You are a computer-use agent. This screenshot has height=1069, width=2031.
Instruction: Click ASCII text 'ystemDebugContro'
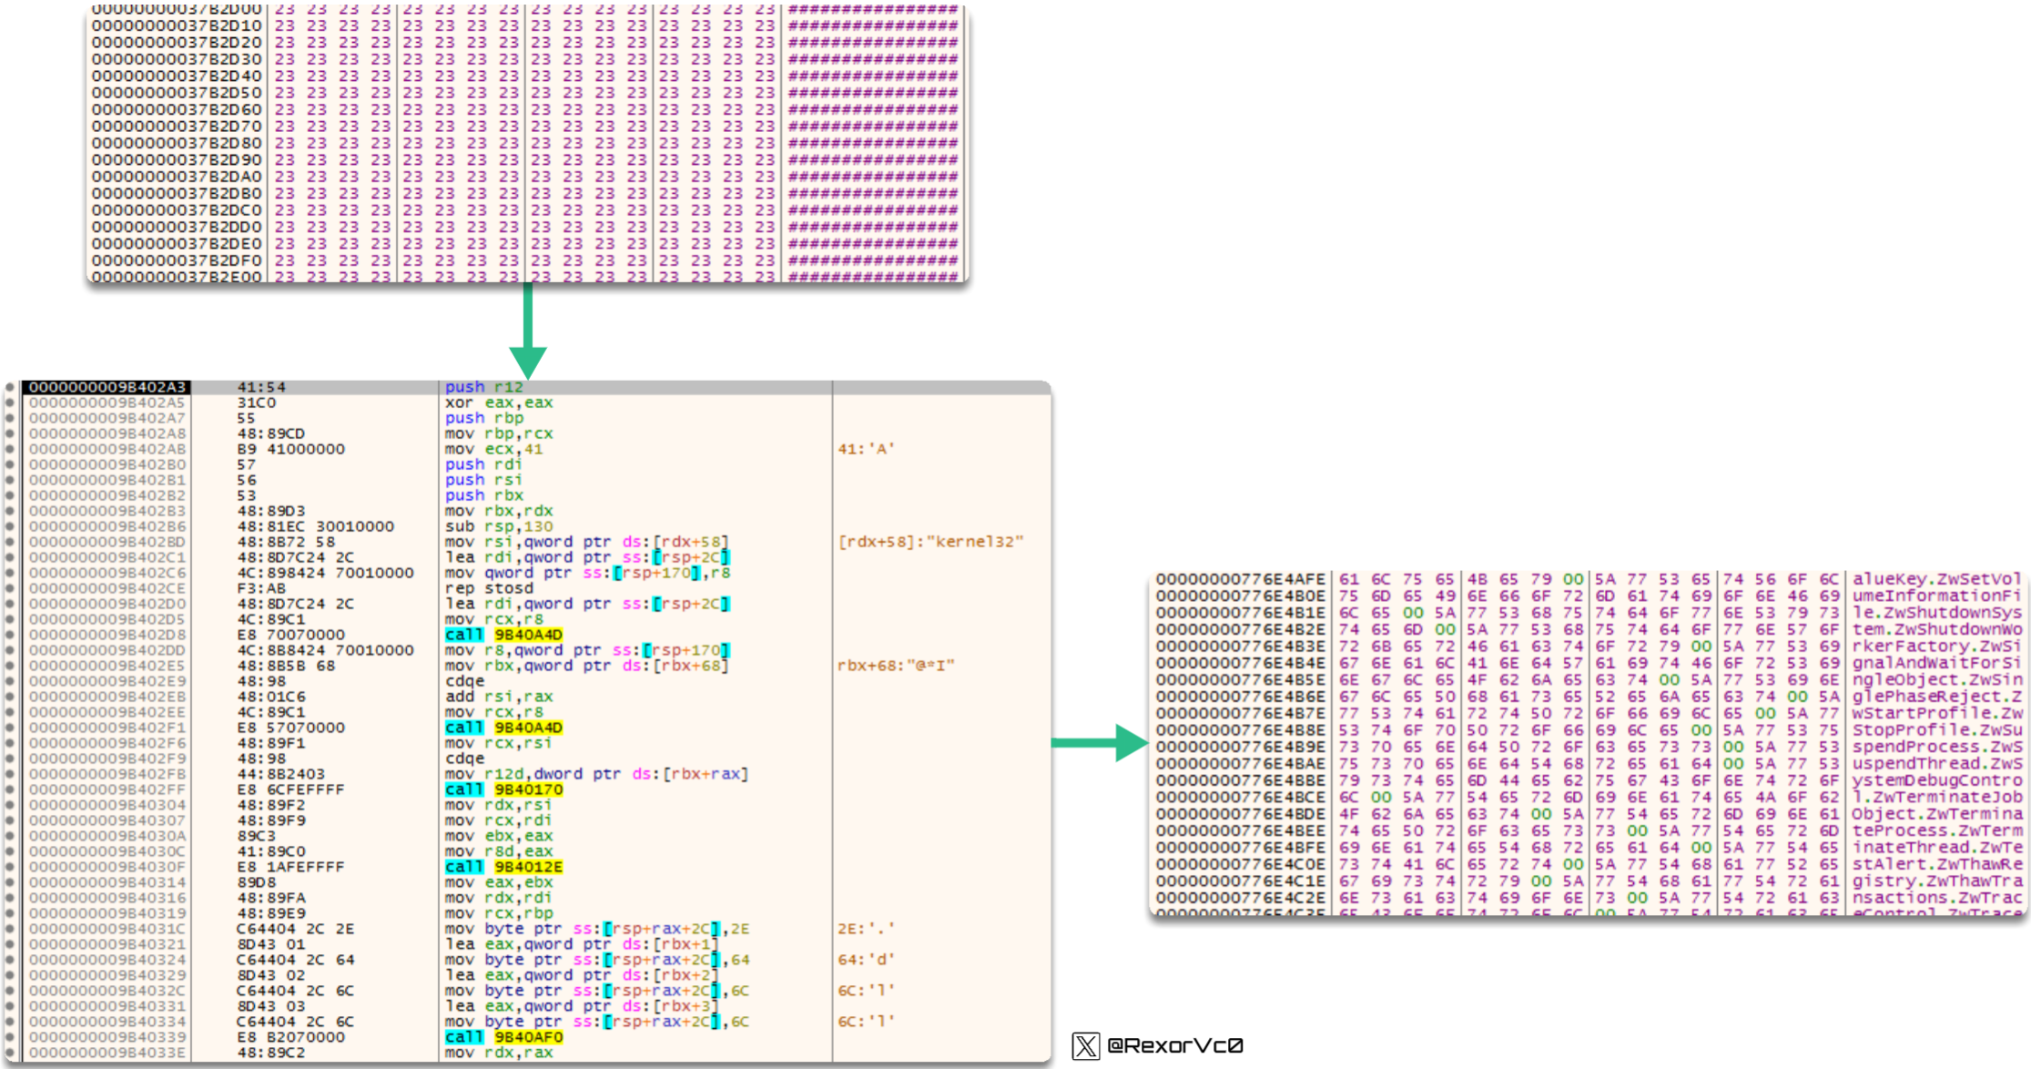tap(1936, 781)
